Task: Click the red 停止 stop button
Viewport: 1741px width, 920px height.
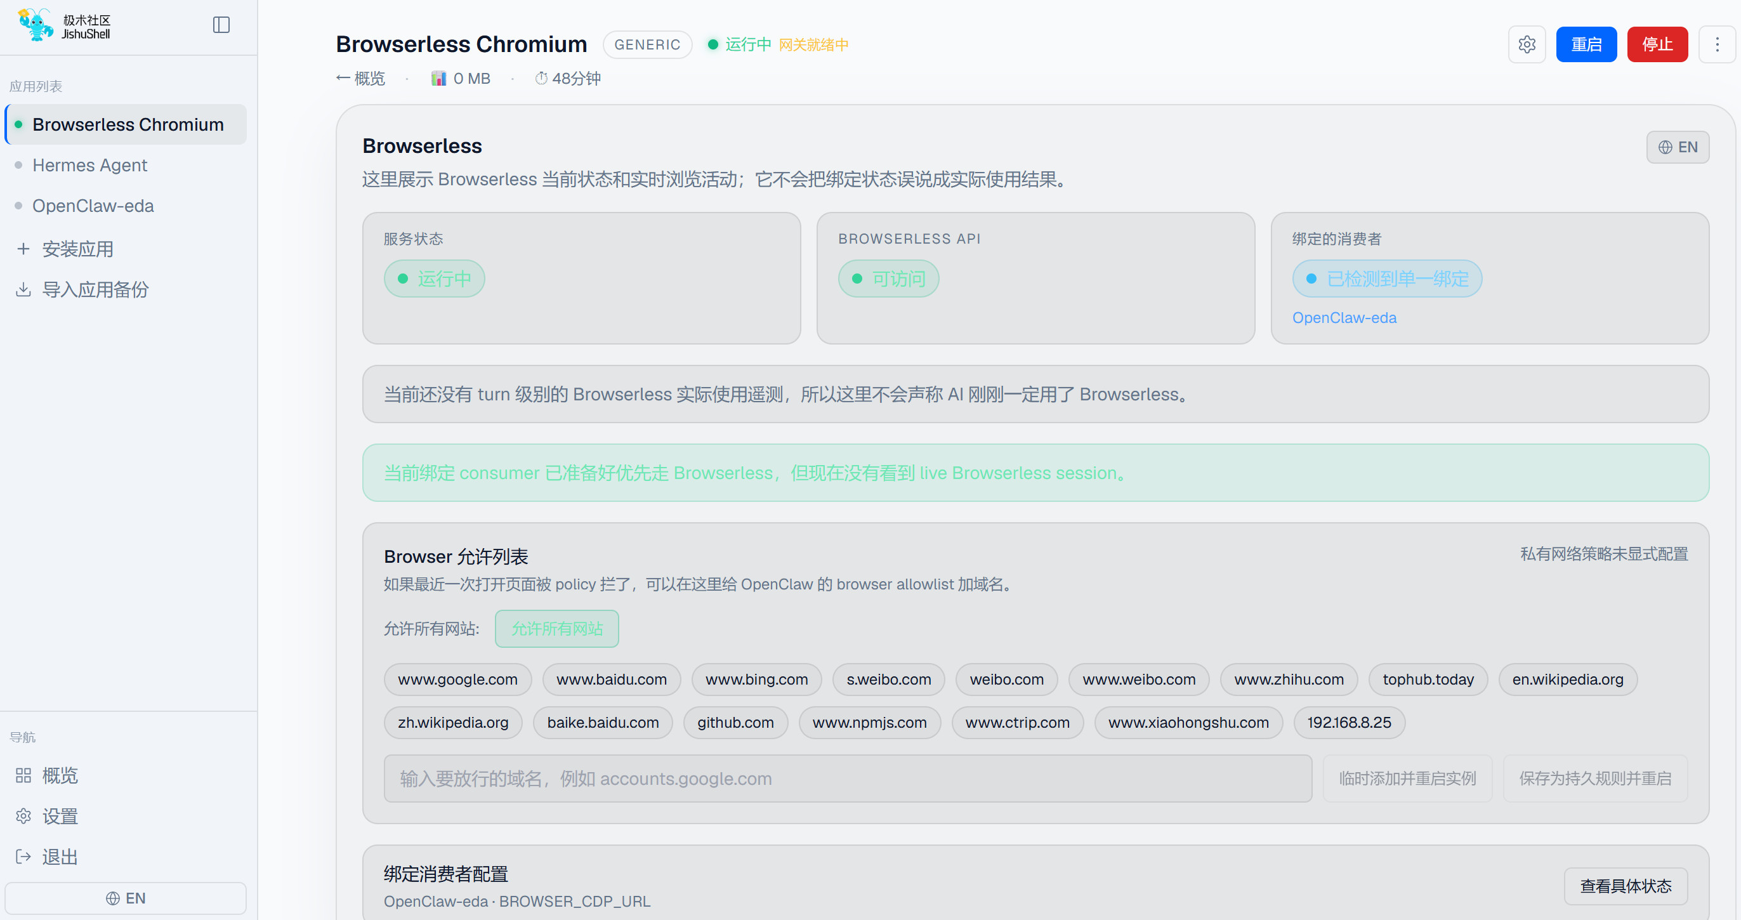Action: [1657, 44]
